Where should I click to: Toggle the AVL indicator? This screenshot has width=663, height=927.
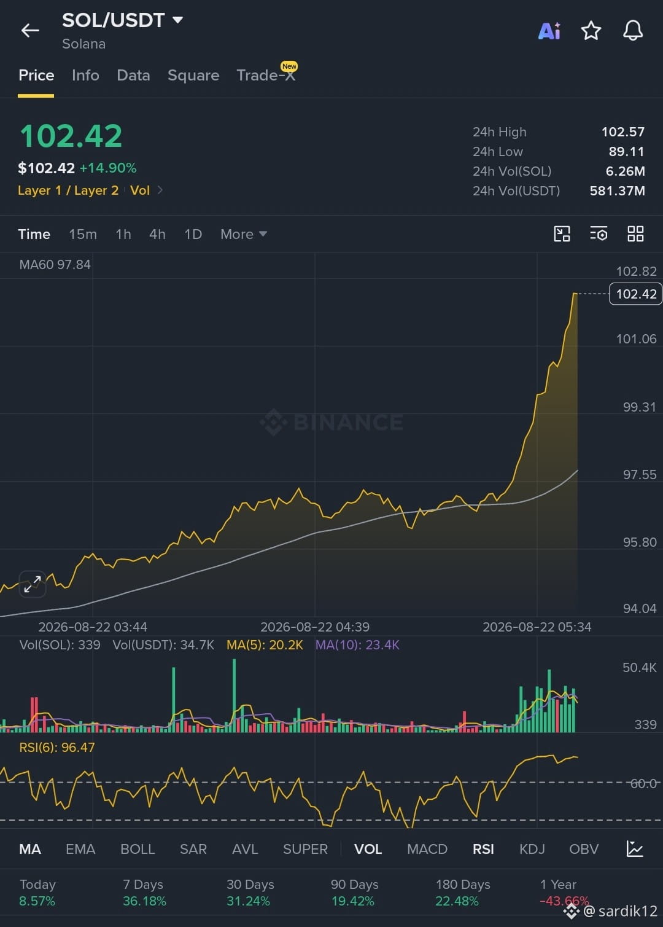(245, 849)
